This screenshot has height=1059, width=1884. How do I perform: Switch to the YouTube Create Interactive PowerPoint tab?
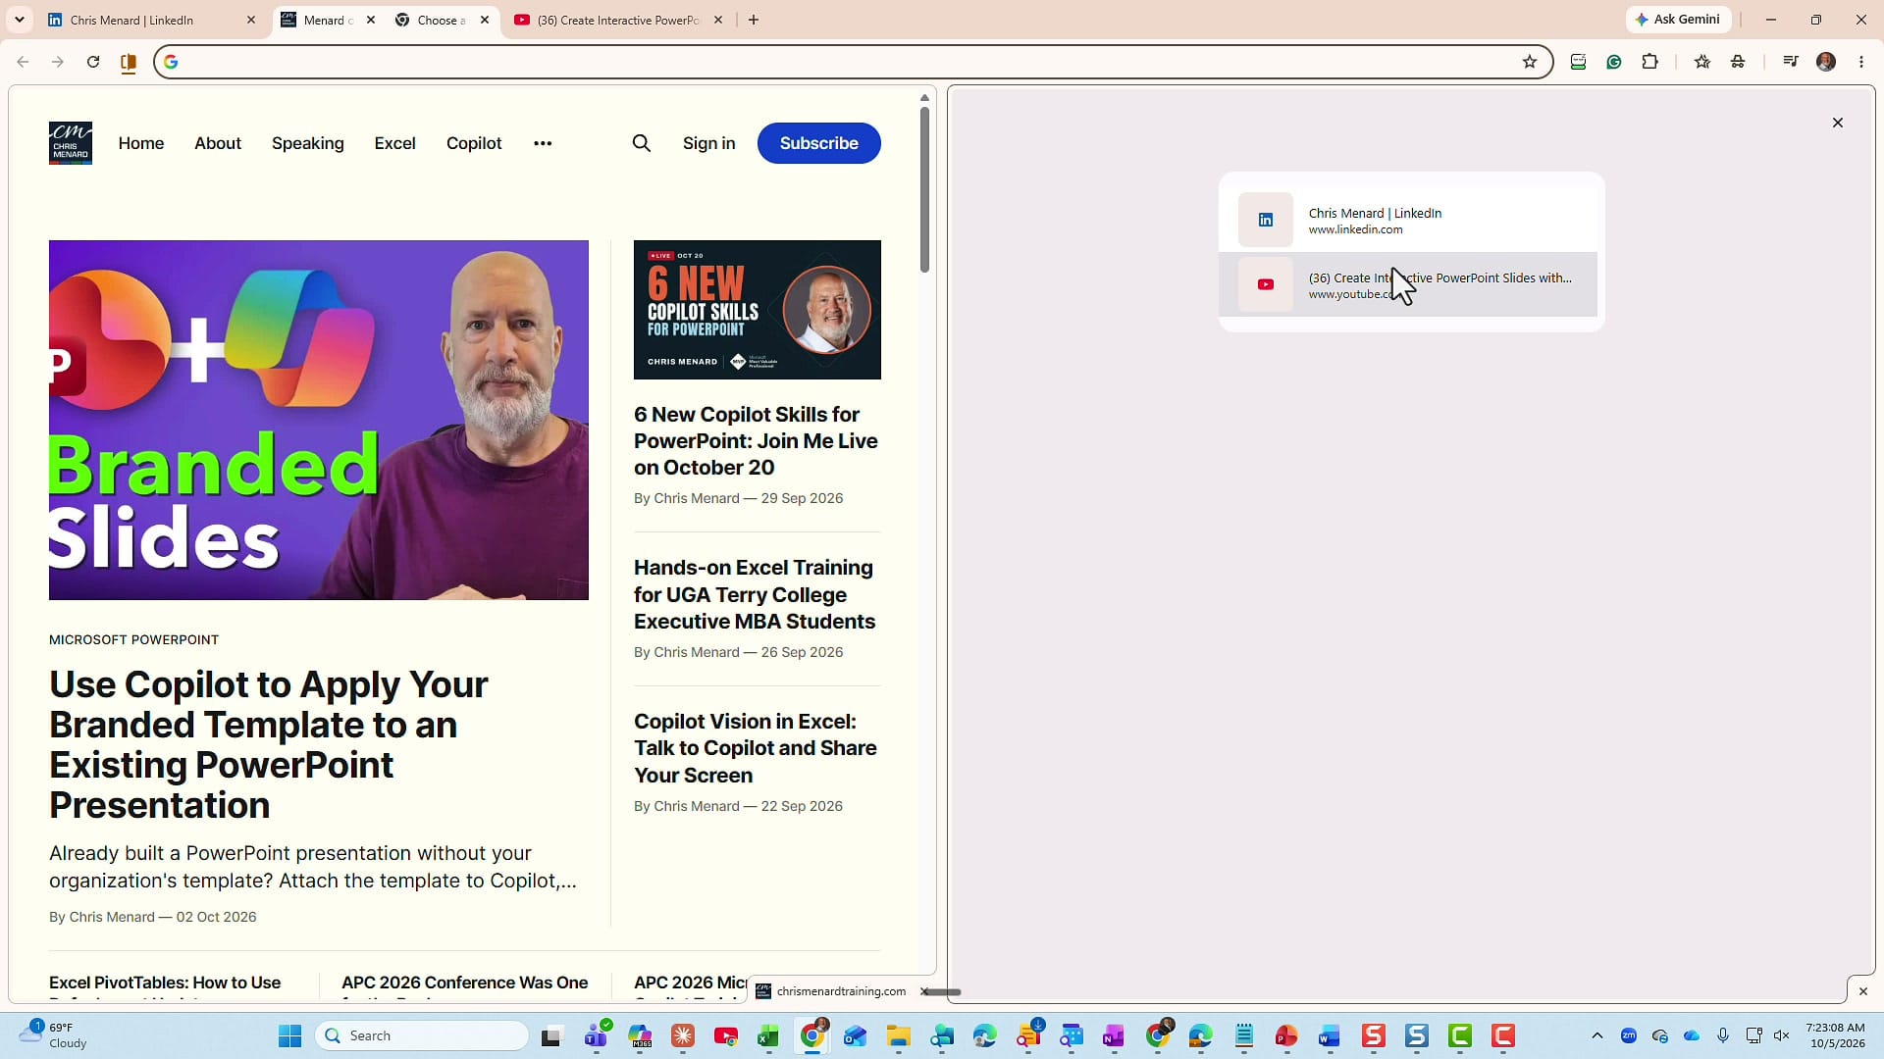(x=618, y=20)
